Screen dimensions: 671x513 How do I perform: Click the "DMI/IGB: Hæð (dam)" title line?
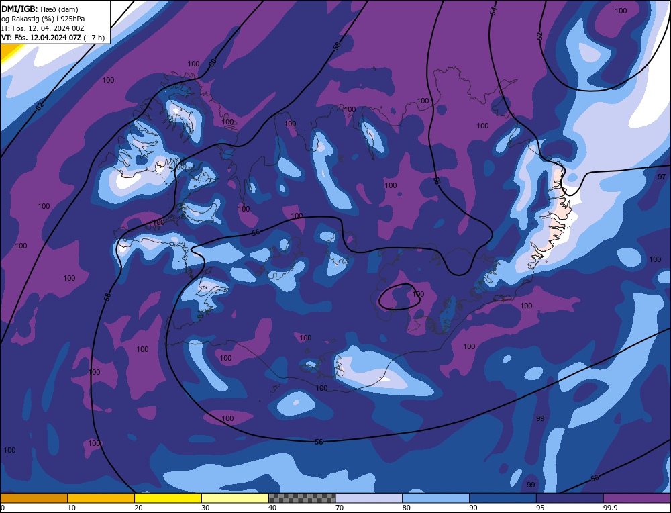click(40, 9)
